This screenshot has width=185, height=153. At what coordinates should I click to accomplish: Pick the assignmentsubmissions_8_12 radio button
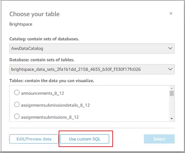(17, 117)
